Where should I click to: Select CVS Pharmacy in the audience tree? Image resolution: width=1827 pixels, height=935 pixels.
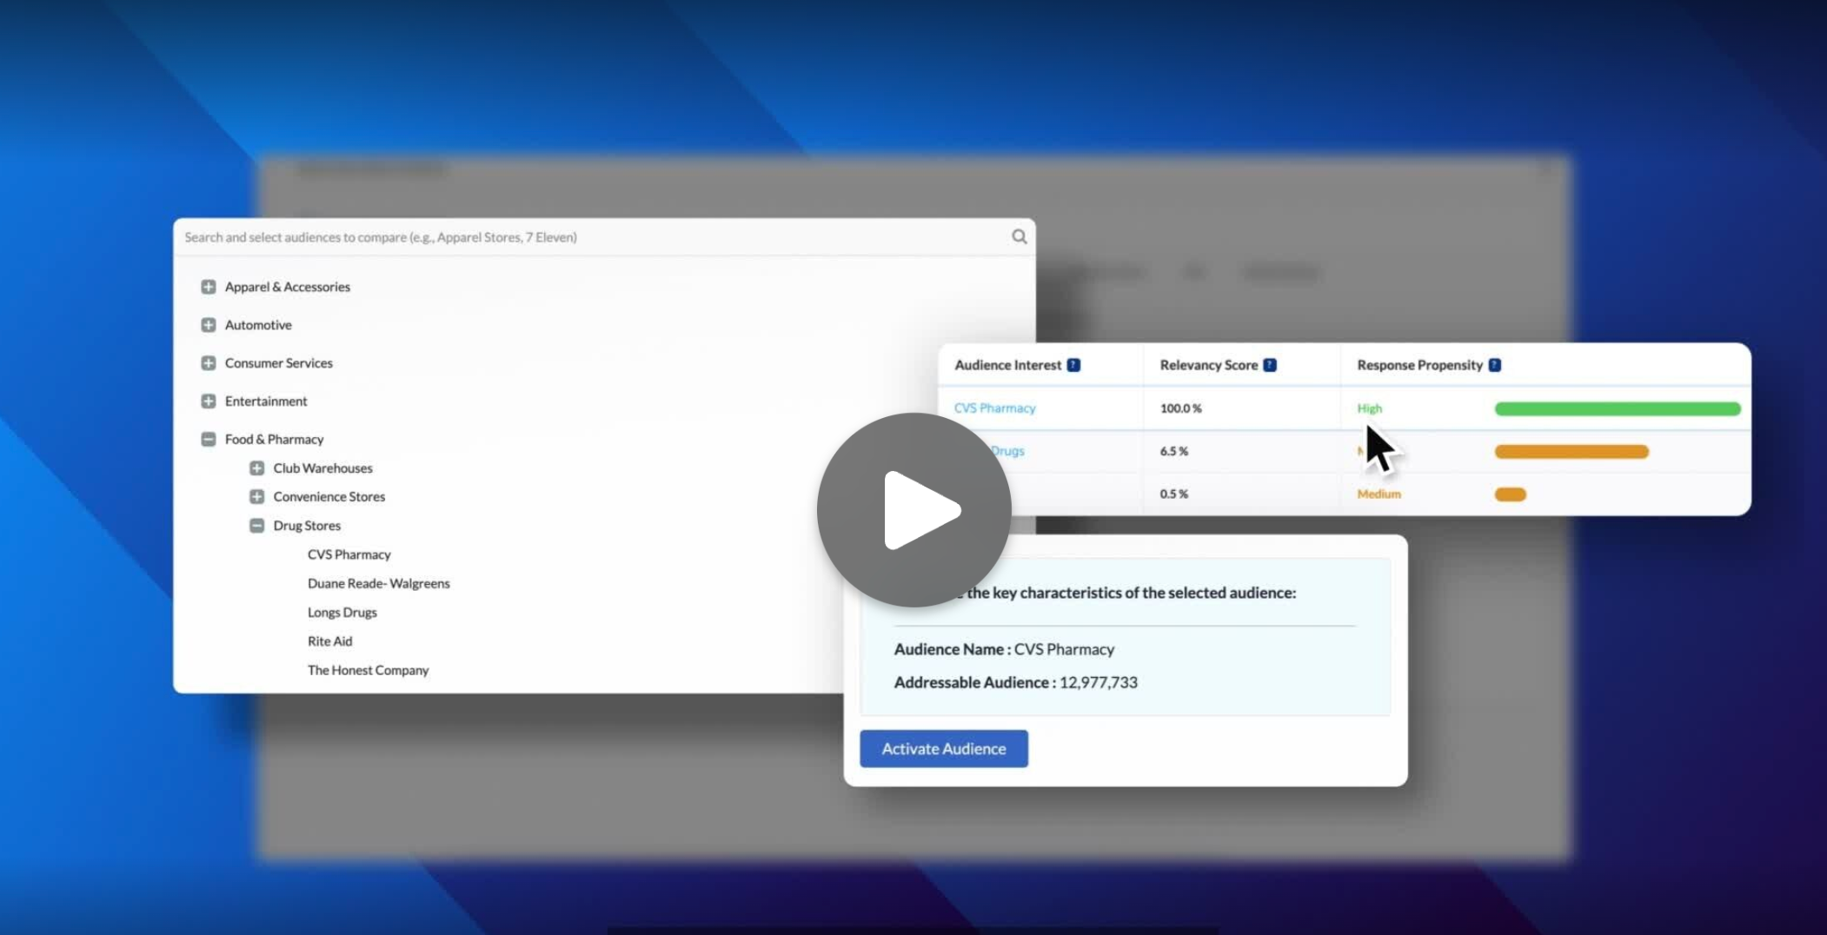tap(349, 554)
